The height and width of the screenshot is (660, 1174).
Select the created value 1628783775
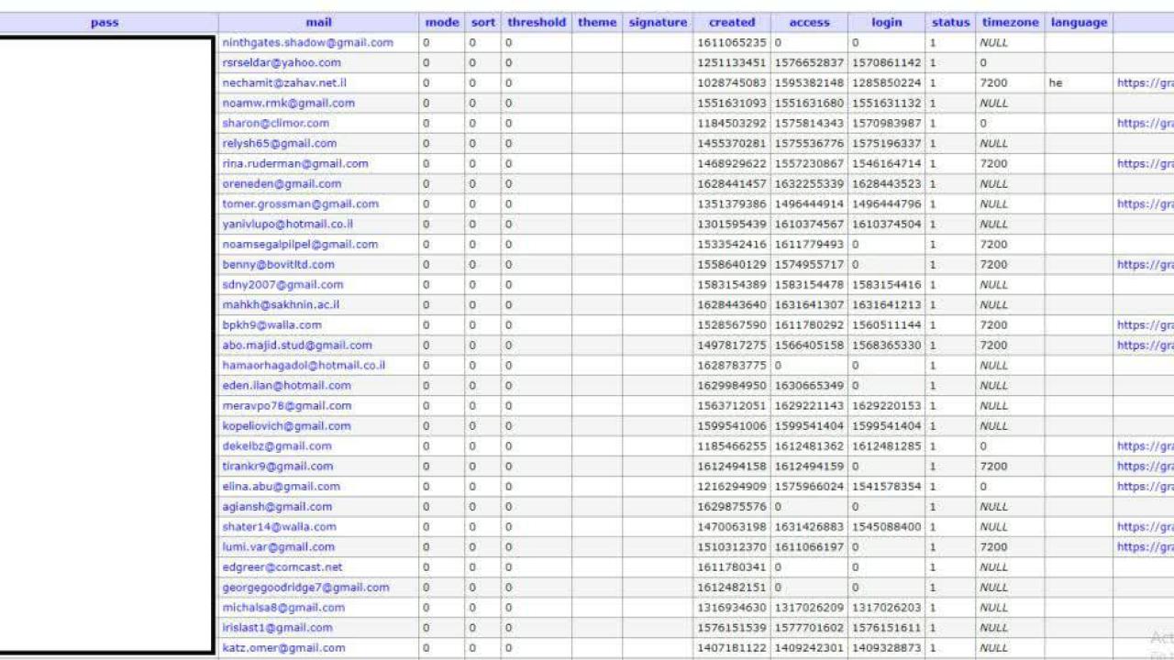point(732,365)
